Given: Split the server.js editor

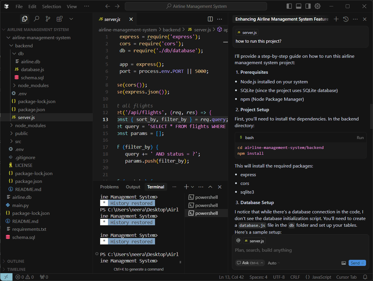Looking at the screenshot, I should (210, 19).
